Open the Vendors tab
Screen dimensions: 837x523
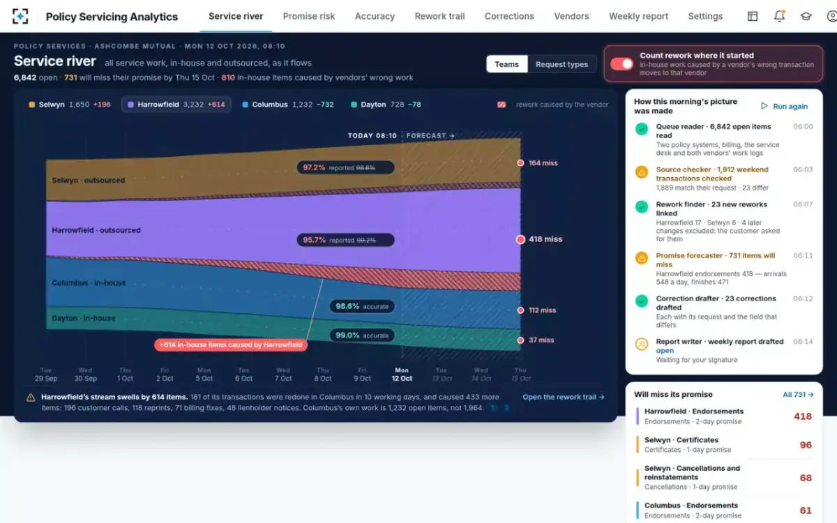(571, 16)
